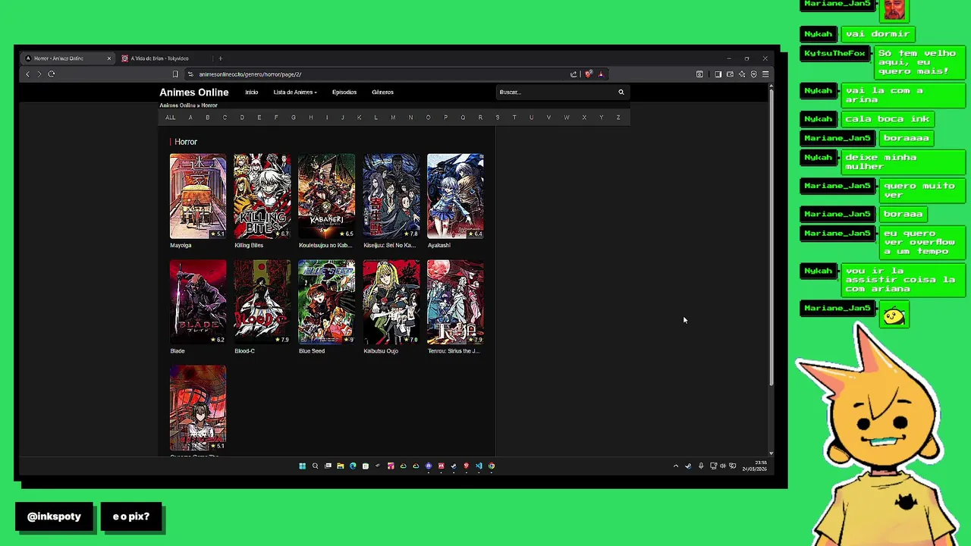This screenshot has width=971, height=546.
Task: Expand the Lista de Animes dropdown
Action: coord(295,93)
